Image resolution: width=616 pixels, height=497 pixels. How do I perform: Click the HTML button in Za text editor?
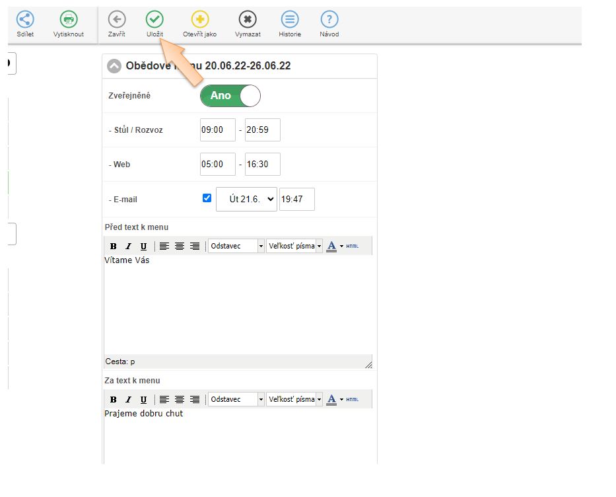tap(353, 400)
